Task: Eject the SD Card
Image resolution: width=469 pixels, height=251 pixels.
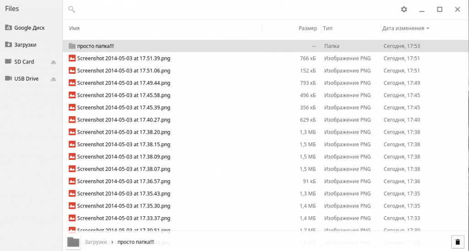Action: pos(53,62)
